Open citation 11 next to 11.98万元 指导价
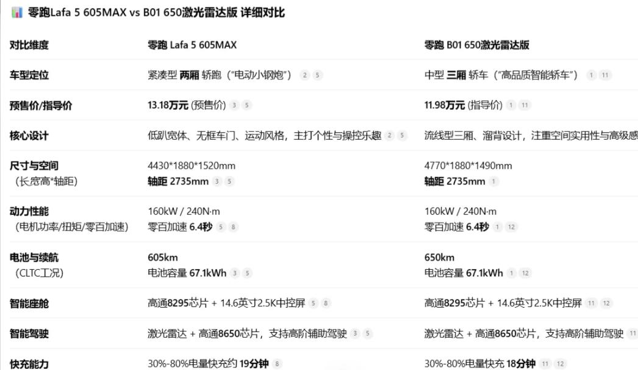Screen dimensions: 638x370 click(x=525, y=105)
